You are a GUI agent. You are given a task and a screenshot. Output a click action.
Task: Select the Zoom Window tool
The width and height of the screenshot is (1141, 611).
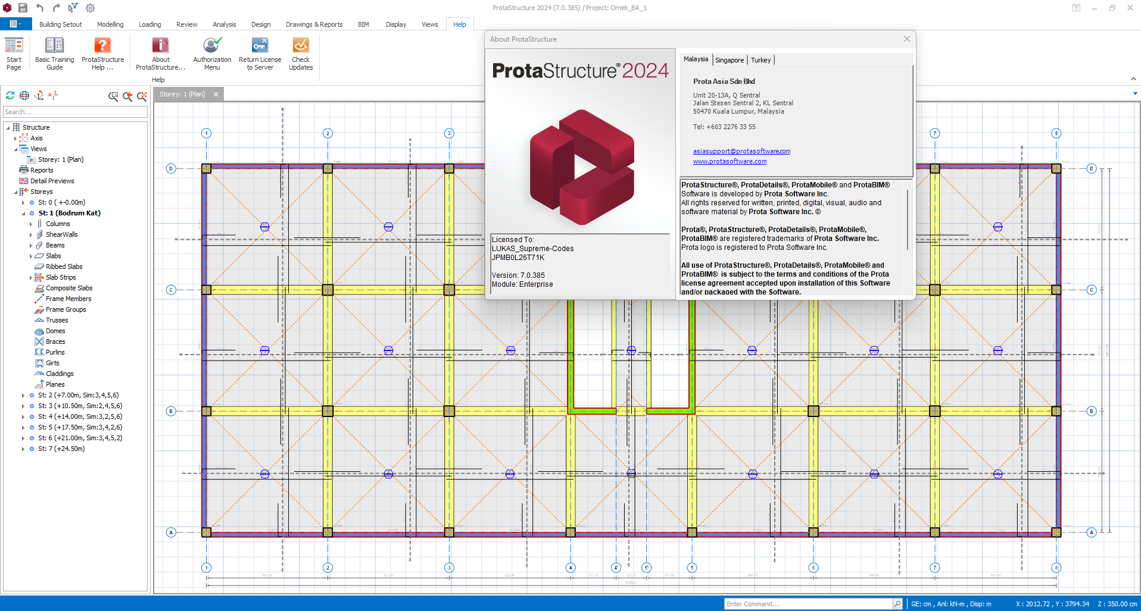click(x=113, y=96)
